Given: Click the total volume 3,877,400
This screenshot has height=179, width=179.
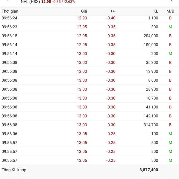Looking at the screenshot, I should (x=149, y=170).
